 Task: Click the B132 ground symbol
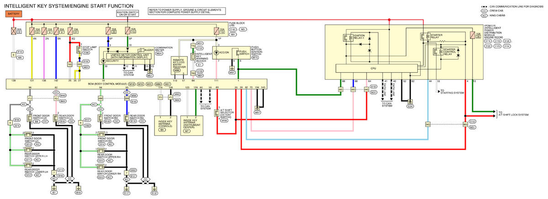pos(154,188)
